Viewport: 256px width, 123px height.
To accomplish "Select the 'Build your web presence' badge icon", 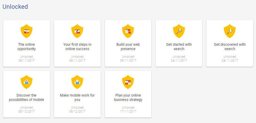I will (x=128, y=31).
